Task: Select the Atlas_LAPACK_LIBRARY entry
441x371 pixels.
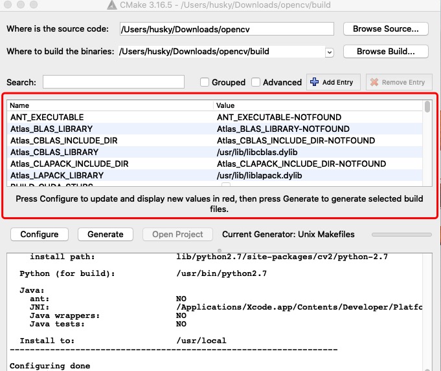Action: click(x=57, y=175)
